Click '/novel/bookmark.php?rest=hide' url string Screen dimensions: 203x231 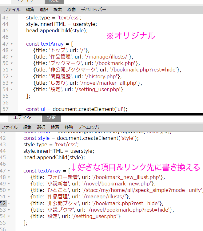point(129,210)
